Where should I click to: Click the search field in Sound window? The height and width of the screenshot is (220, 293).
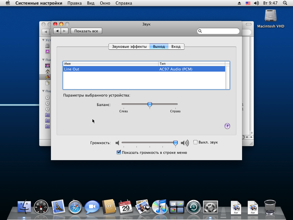(220, 31)
